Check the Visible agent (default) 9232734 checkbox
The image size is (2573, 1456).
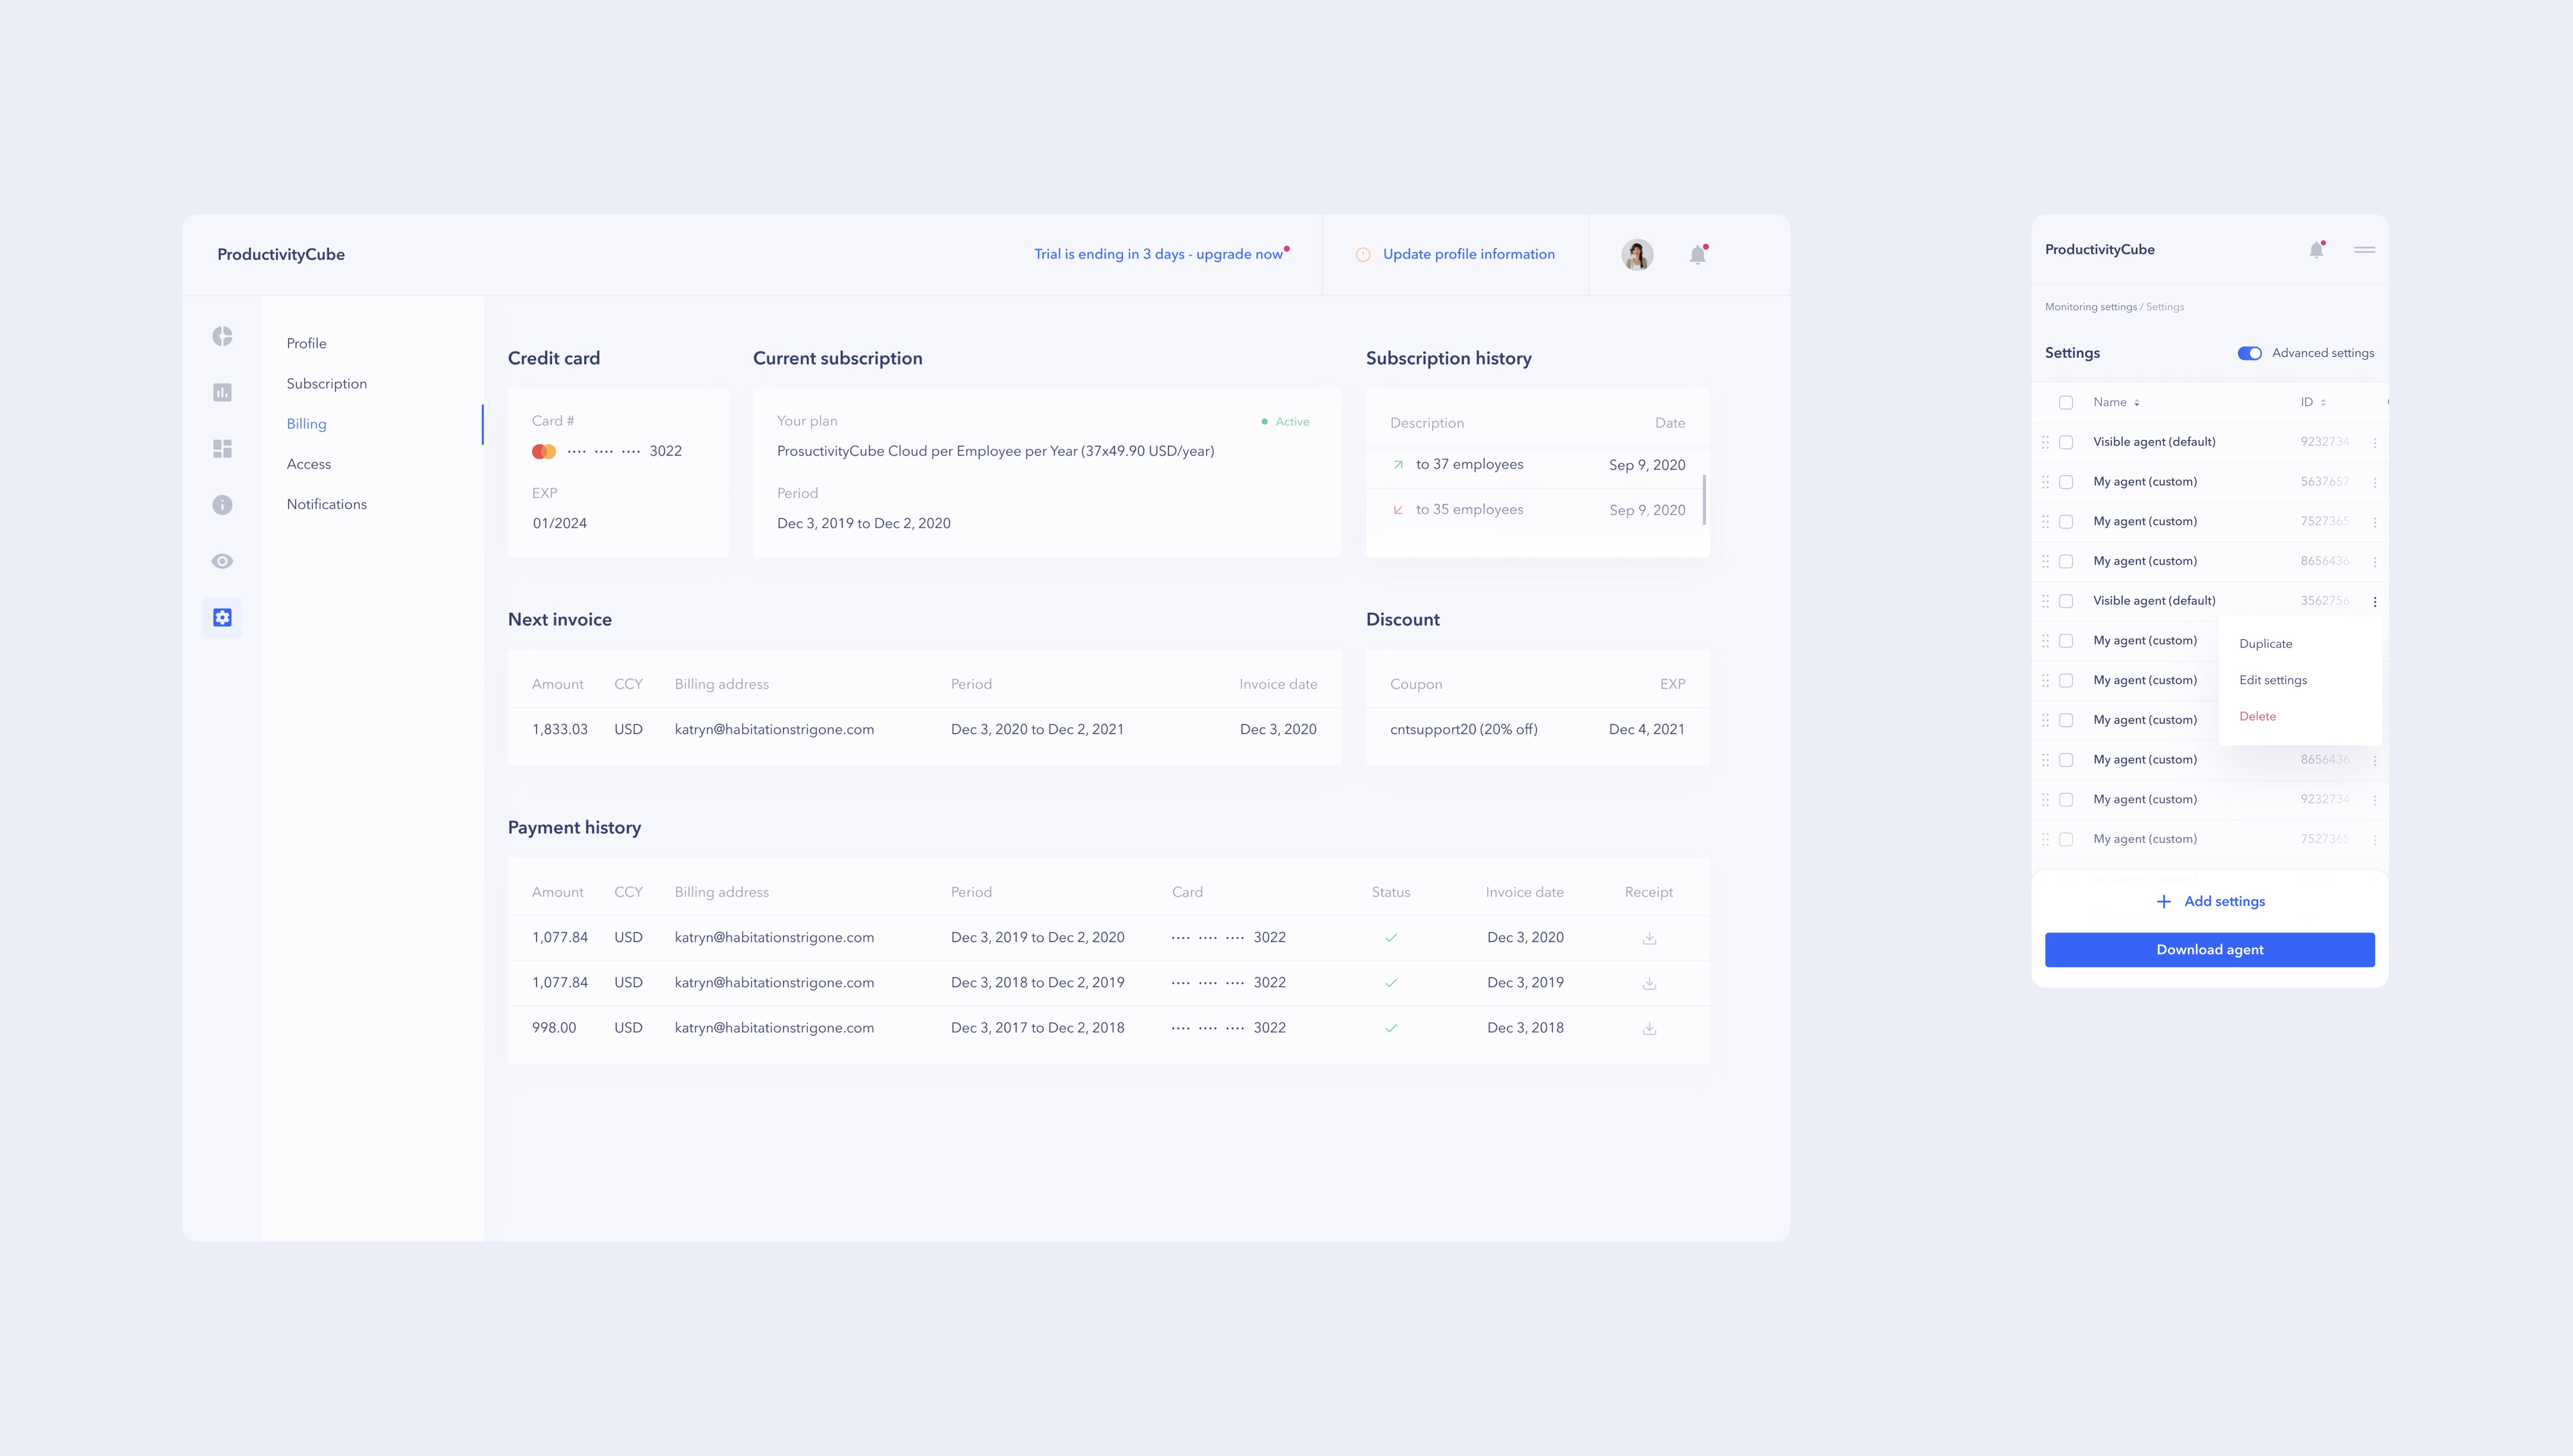click(2066, 442)
